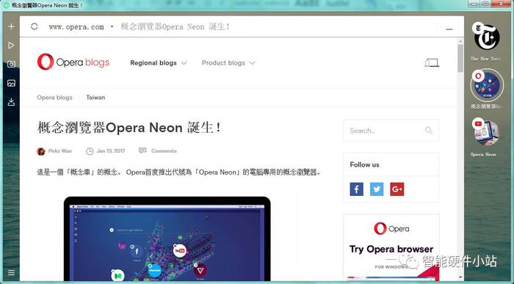Minimize the page with the tab dash button
The image size is (514, 284).
click(x=449, y=29)
